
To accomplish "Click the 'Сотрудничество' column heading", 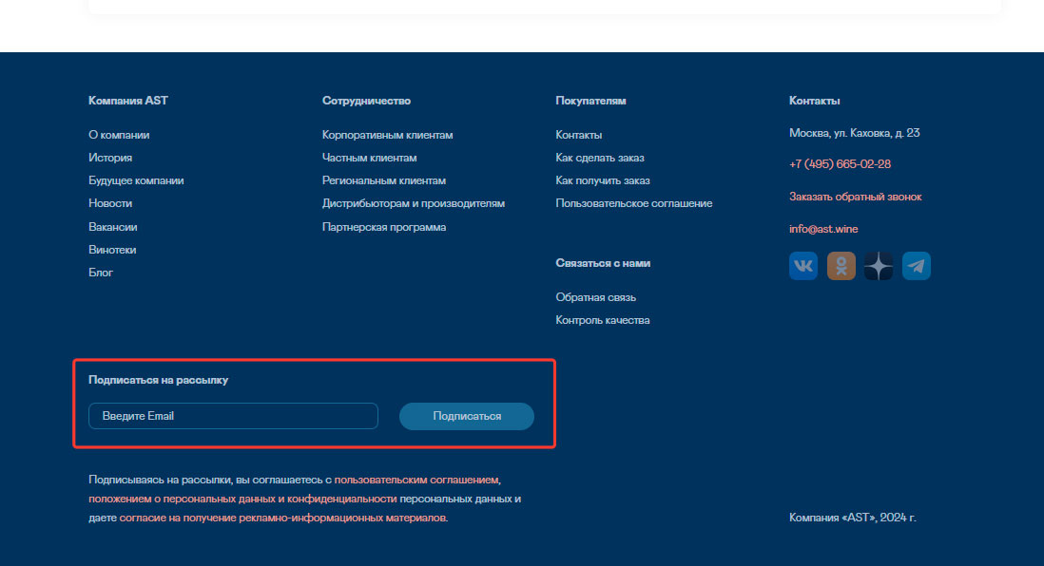I will click(366, 101).
